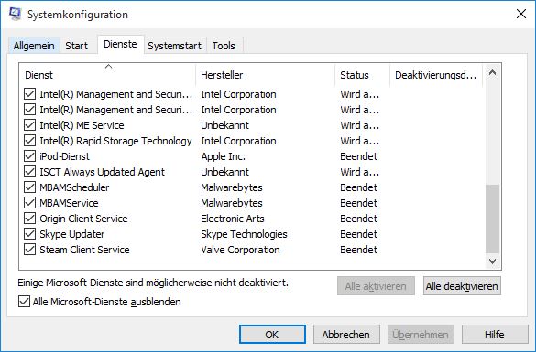Uncheck the Skype Updater service
Viewport: 536px width, 352px height.
coord(29,234)
